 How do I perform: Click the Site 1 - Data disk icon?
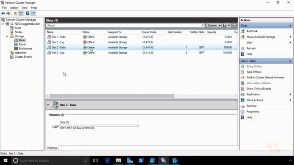[x=49, y=37]
